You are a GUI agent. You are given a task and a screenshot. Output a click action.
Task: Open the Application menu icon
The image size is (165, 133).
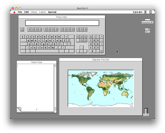[150, 12]
